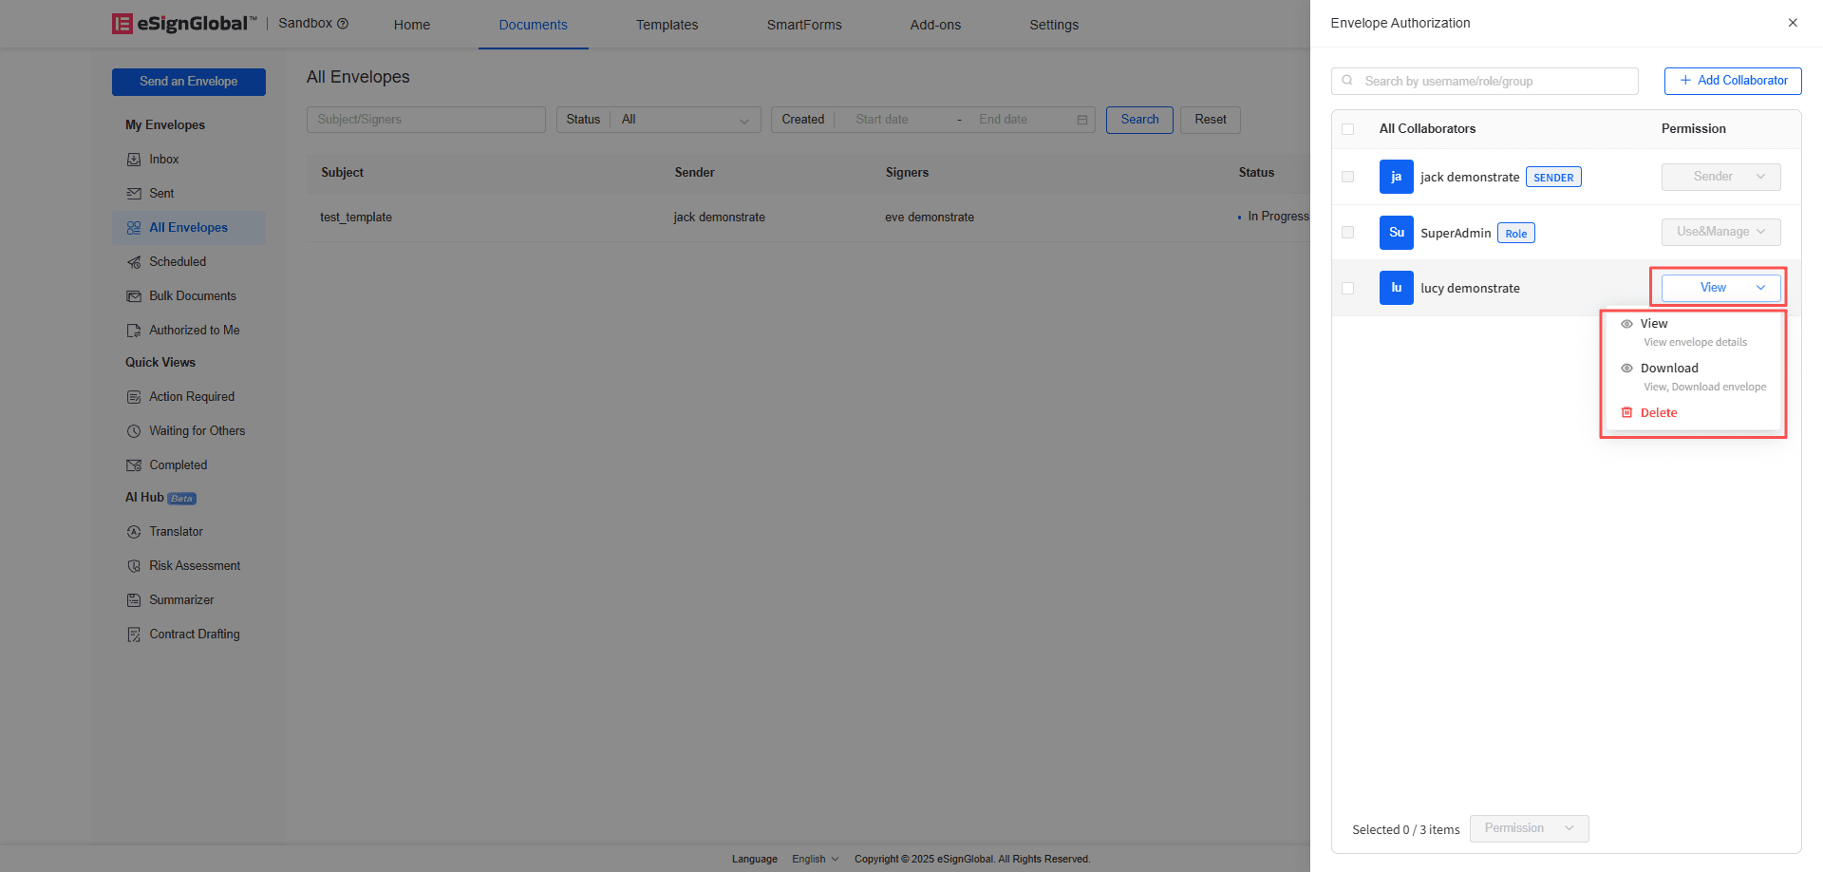Screen dimensions: 1823x872
Task: Choose Download permission from the menu
Action: (1669, 369)
